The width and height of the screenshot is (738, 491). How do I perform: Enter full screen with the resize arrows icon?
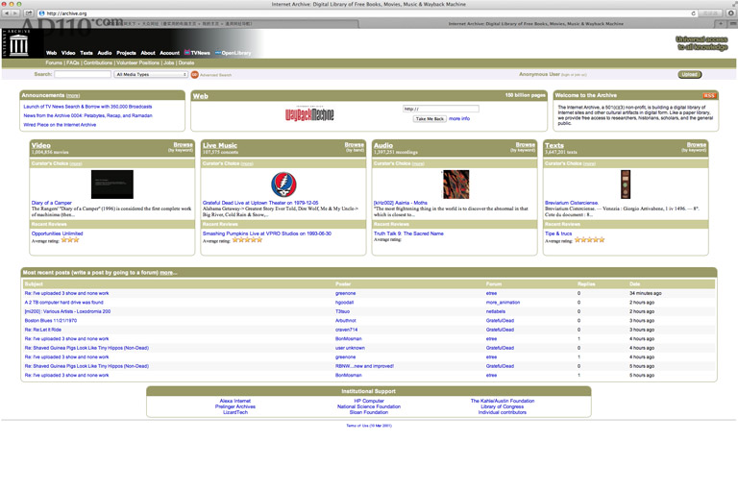coord(734,4)
